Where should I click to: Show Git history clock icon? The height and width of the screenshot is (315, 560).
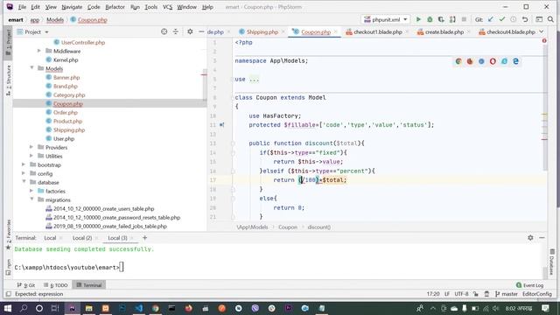pyautogui.click(x=514, y=19)
